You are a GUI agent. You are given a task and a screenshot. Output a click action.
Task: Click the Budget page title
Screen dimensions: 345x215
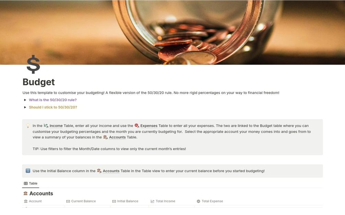(39, 82)
